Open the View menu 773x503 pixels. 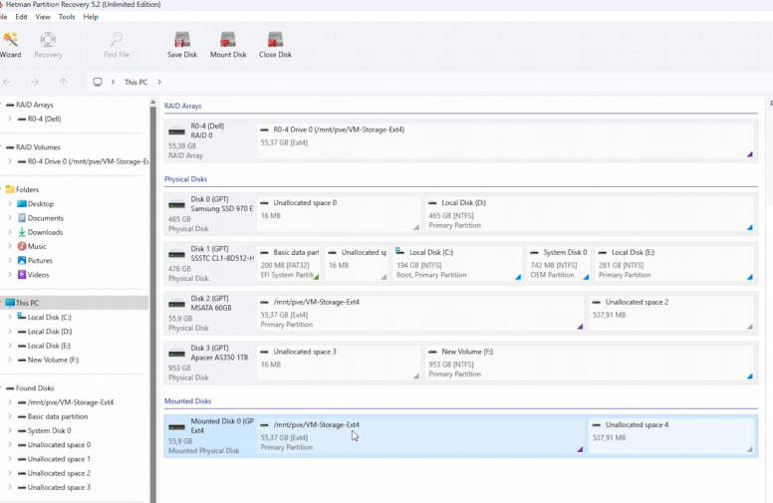(43, 17)
